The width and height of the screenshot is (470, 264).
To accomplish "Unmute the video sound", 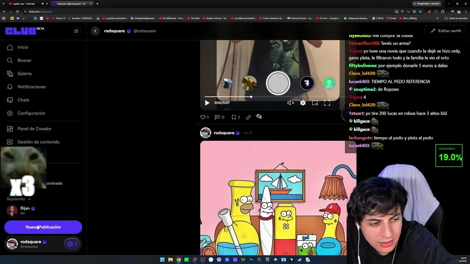I will tap(290, 103).
